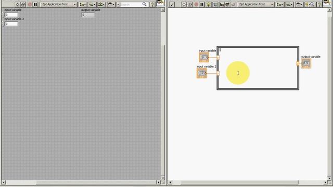Screen dimensions: 333x187
Task: Open Distribute Objects menu in block diagram toolbar
Action: pos(289,4)
